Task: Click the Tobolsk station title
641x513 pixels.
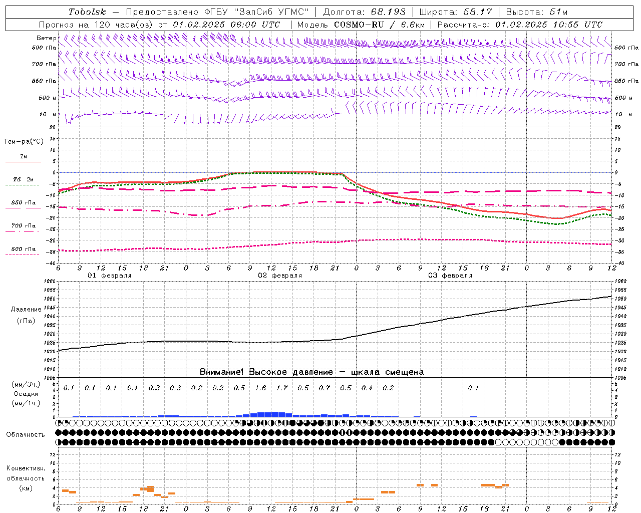Action: click(x=88, y=12)
